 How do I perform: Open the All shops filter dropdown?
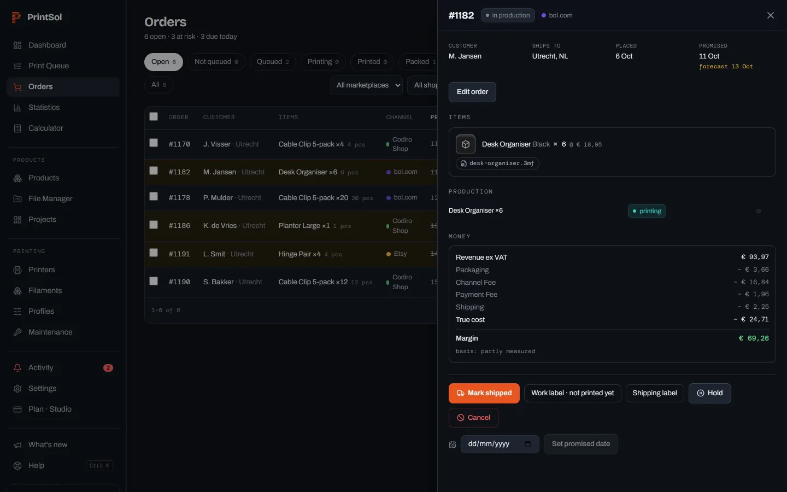(x=422, y=85)
